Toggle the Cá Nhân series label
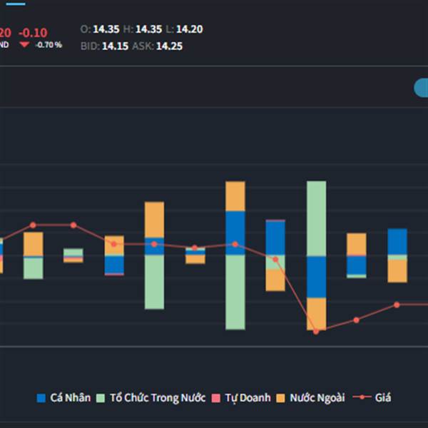Viewport: 428px width, 428px height. point(71,398)
